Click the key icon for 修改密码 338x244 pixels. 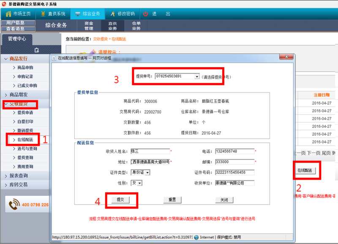[x=112, y=14]
